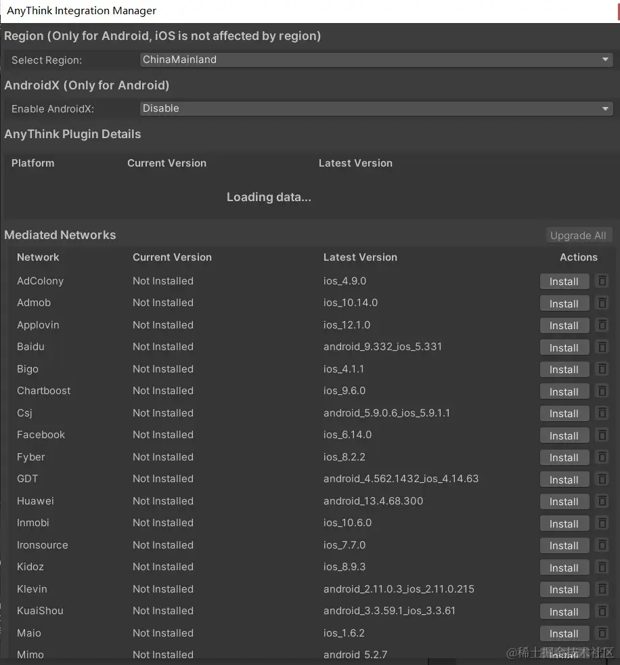Delete the Applovin network via trash icon

tap(602, 325)
